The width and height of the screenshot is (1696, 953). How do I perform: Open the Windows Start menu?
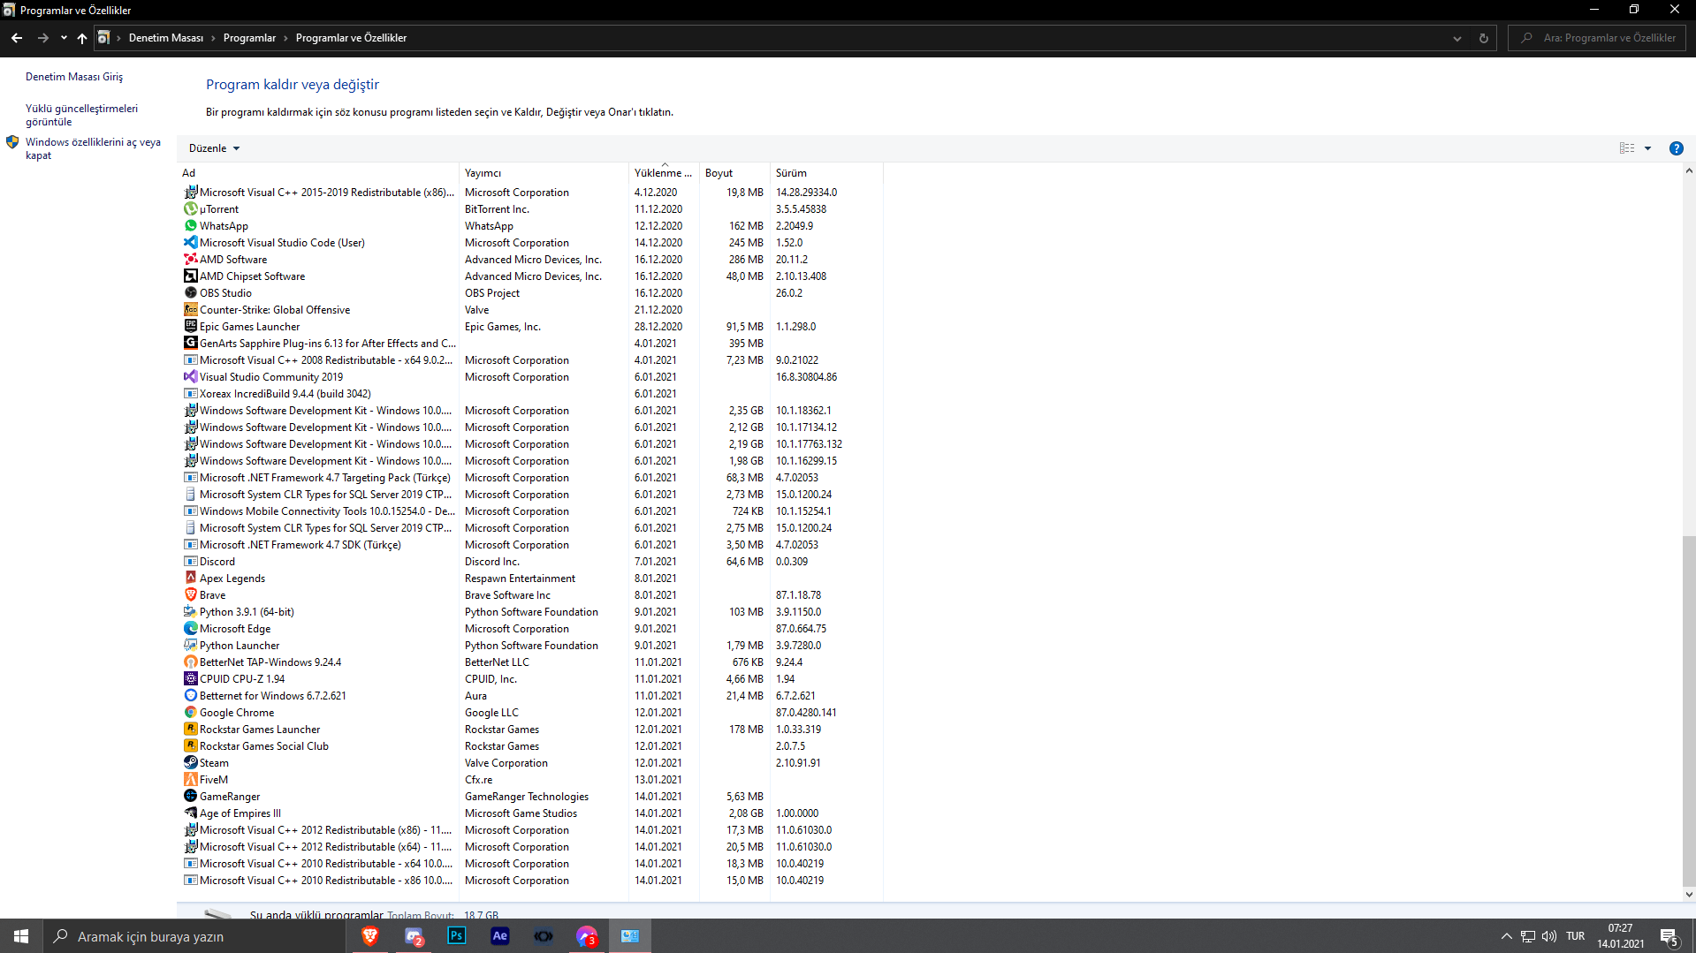[21, 936]
